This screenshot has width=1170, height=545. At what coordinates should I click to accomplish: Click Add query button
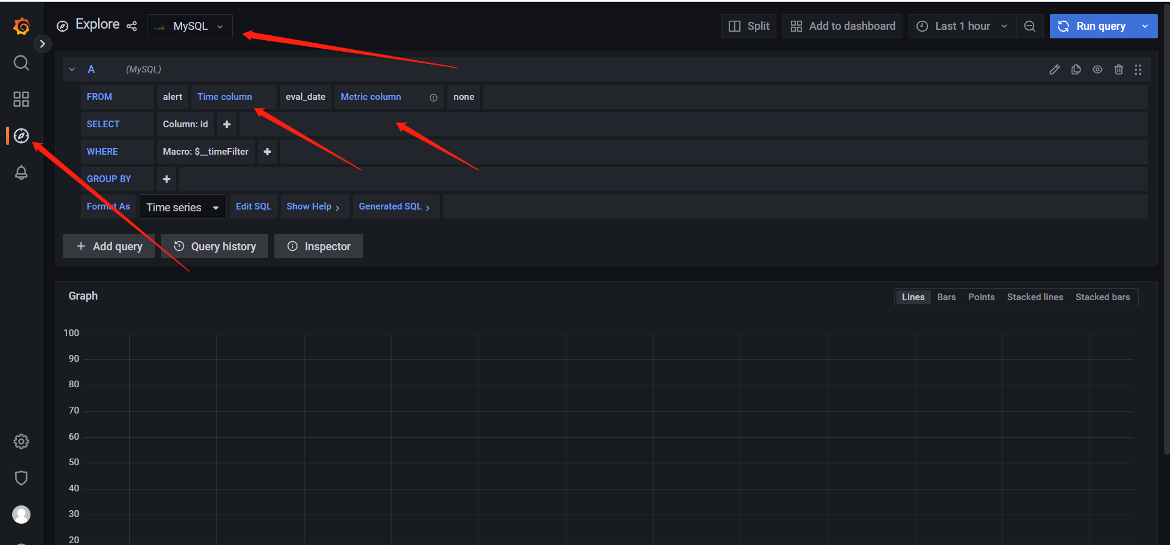tap(109, 246)
